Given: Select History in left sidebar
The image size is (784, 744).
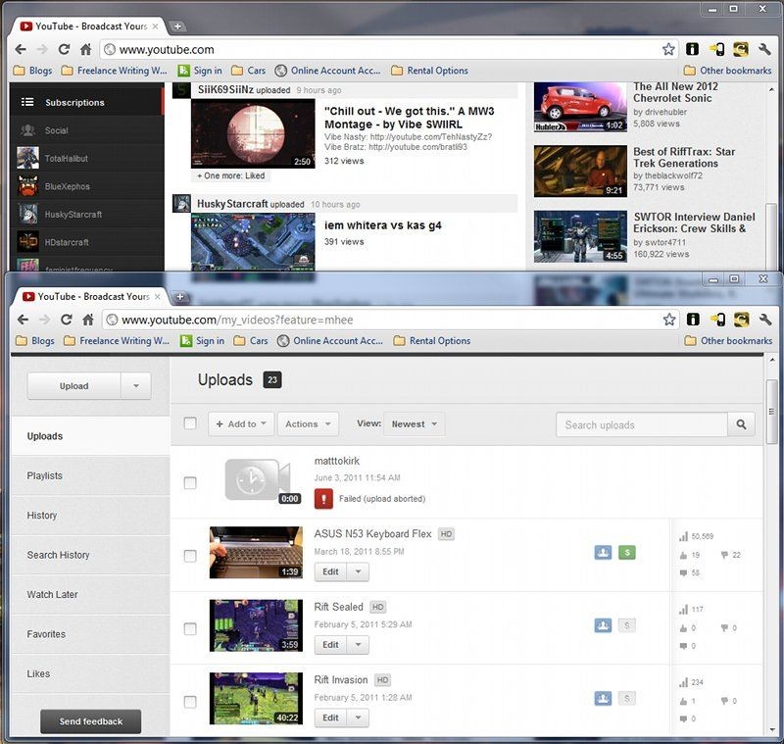Looking at the screenshot, I should pos(90,515).
